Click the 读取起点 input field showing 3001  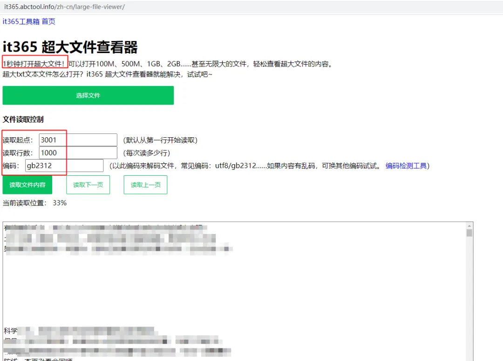(x=78, y=140)
